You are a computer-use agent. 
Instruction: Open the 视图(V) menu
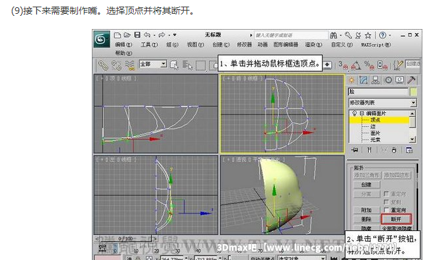click(196, 45)
